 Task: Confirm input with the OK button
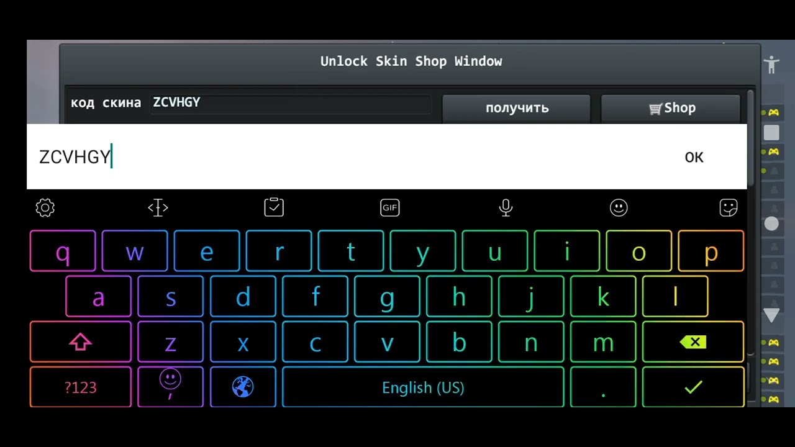(x=694, y=157)
